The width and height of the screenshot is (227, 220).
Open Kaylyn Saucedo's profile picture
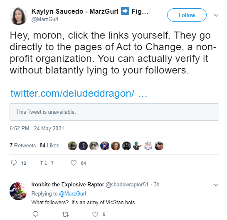click(18, 16)
